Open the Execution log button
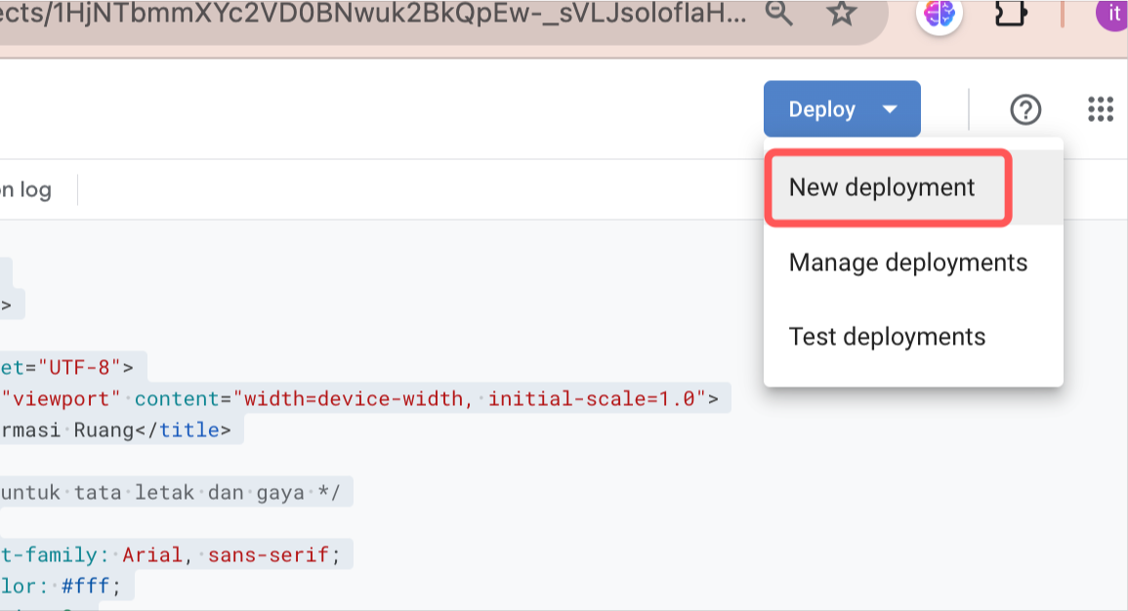1128x611 pixels. pos(26,189)
